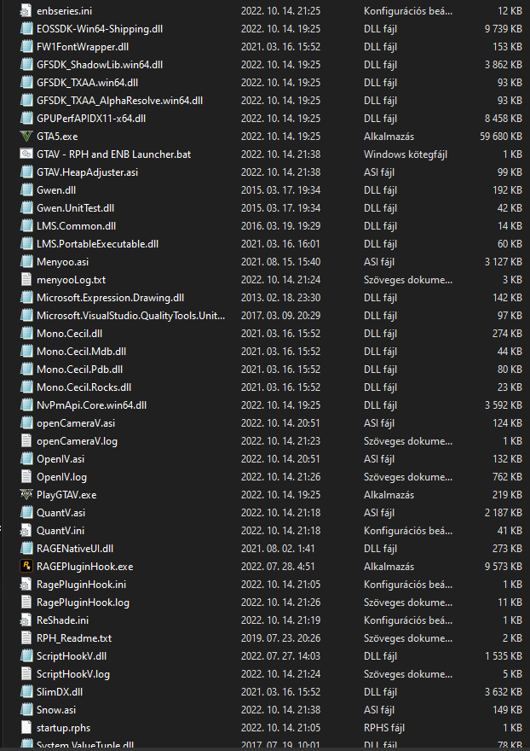Select the openCameraV.asi file name
The image size is (530, 751).
point(76,423)
